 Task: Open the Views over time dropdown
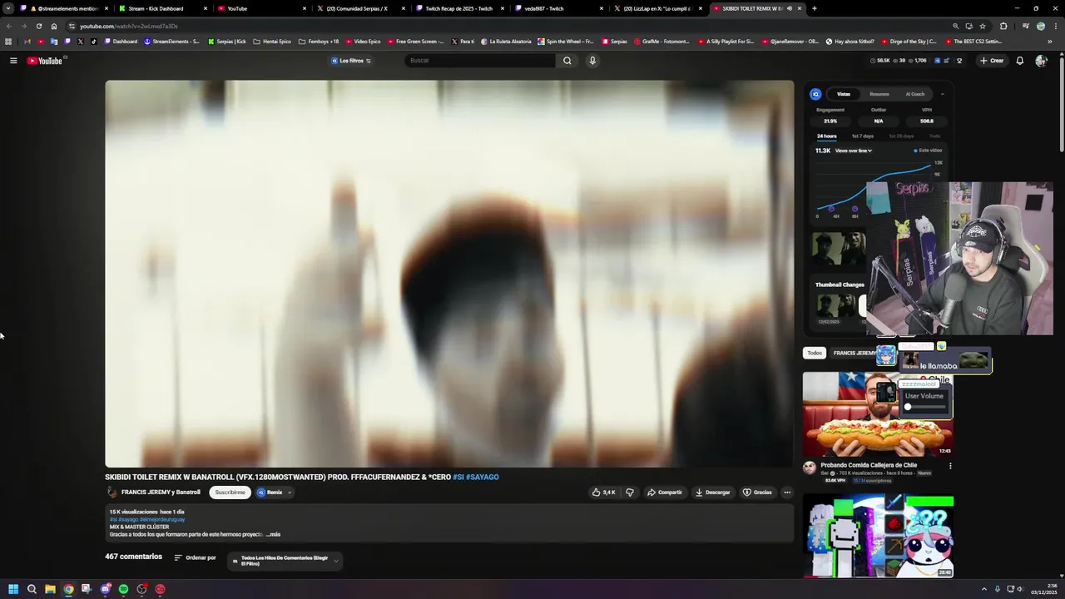click(x=854, y=151)
